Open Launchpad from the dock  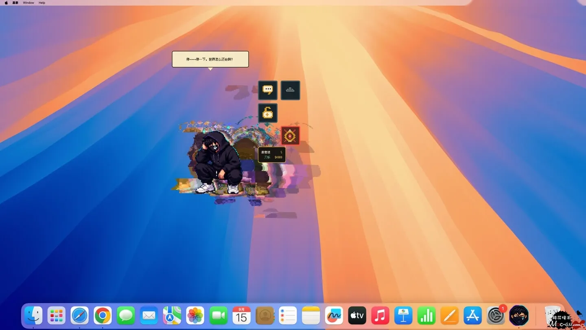pos(57,316)
